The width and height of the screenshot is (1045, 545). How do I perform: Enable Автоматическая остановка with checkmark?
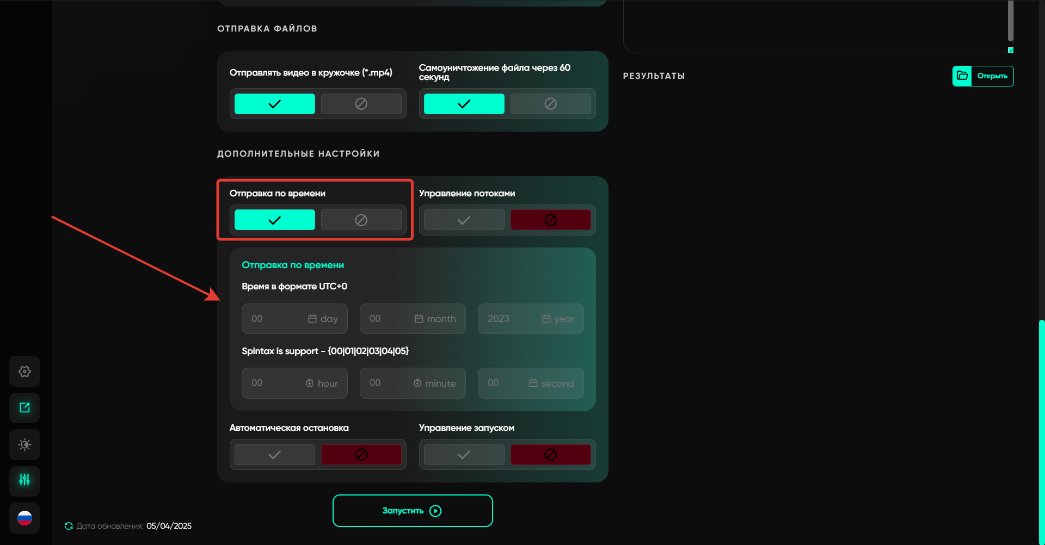(x=274, y=455)
